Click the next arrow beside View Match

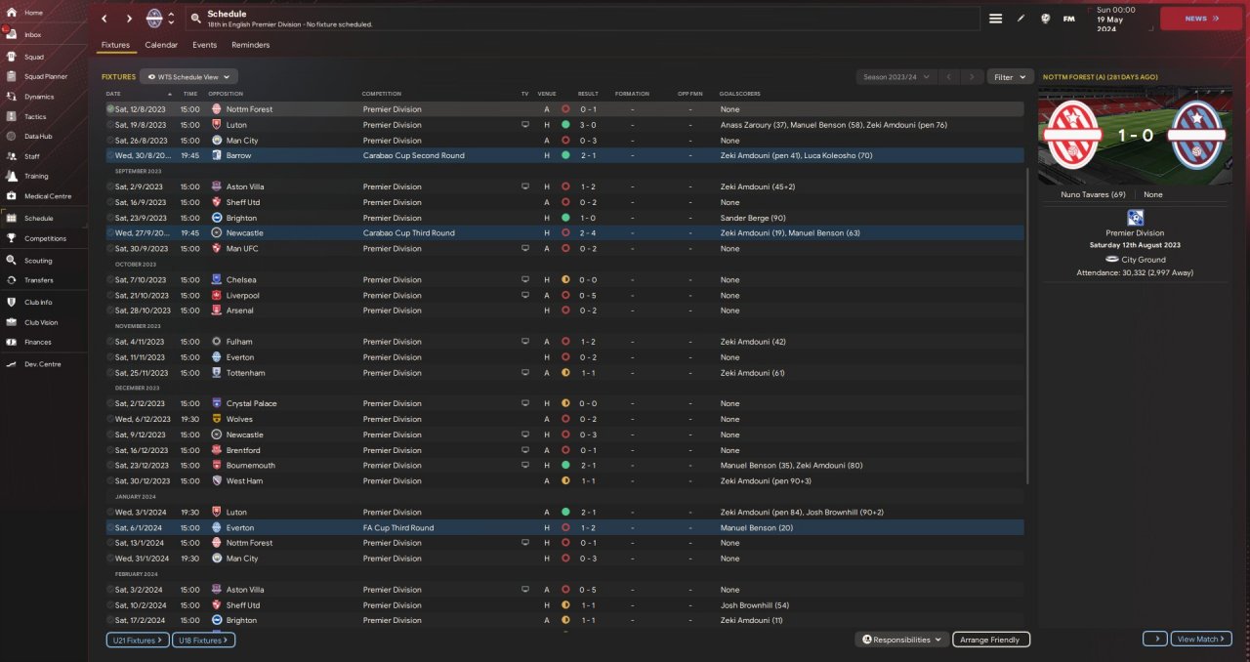click(x=1155, y=639)
